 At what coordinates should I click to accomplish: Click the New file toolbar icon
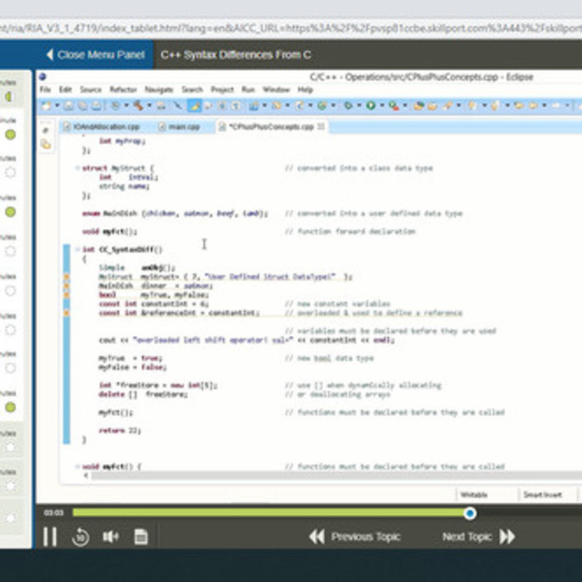pos(46,105)
